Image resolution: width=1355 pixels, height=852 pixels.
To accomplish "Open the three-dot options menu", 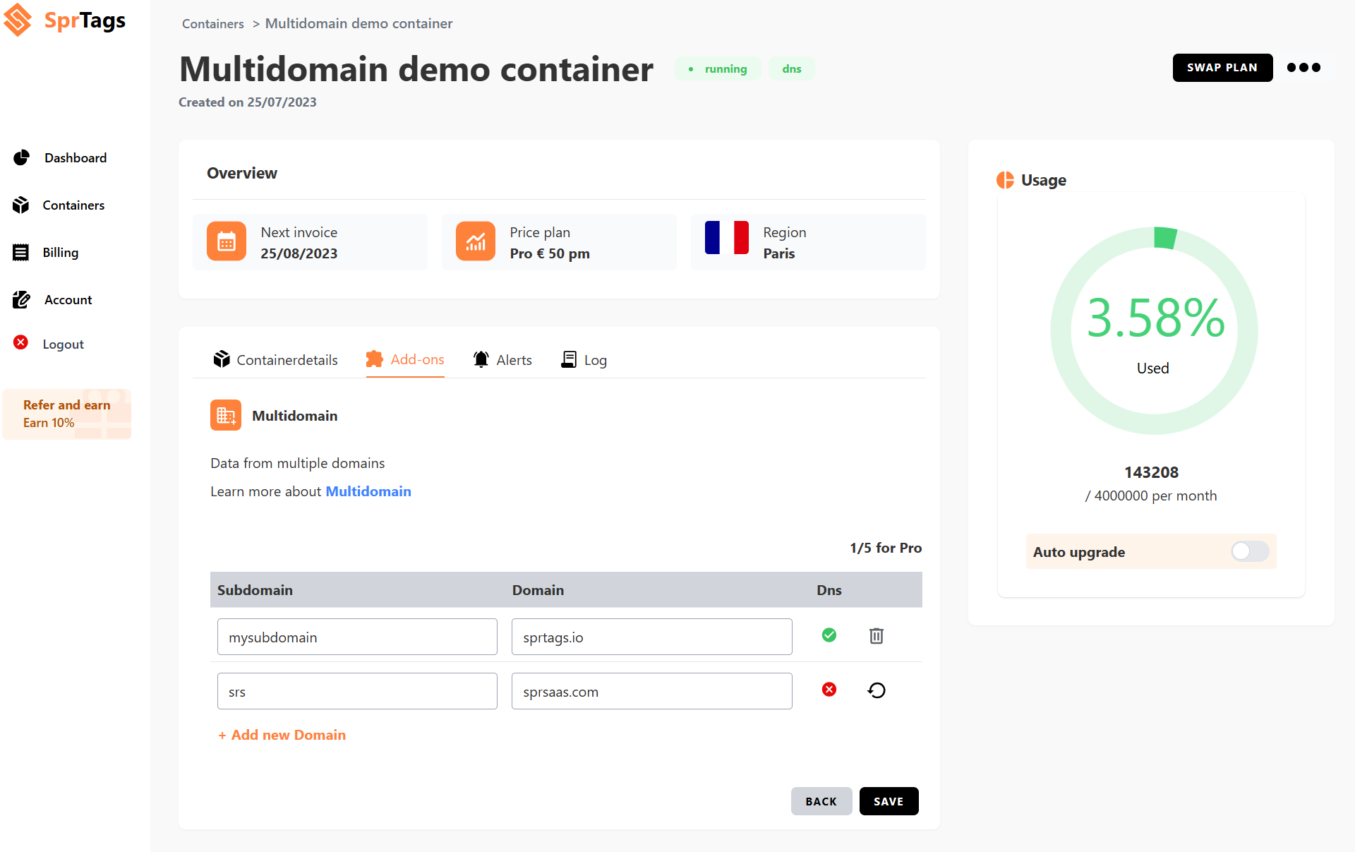I will tap(1303, 68).
